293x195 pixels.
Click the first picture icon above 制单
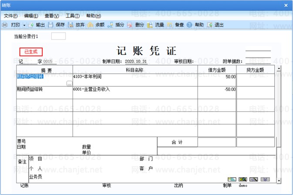pyautogui.click(x=232, y=179)
